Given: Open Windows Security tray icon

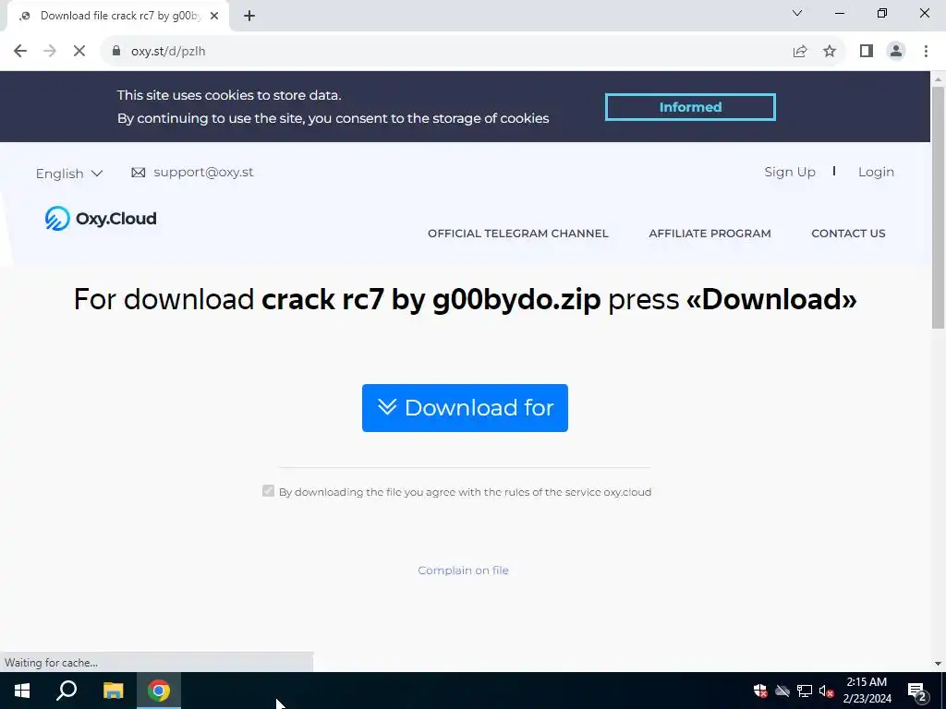Looking at the screenshot, I should pyautogui.click(x=760, y=691).
